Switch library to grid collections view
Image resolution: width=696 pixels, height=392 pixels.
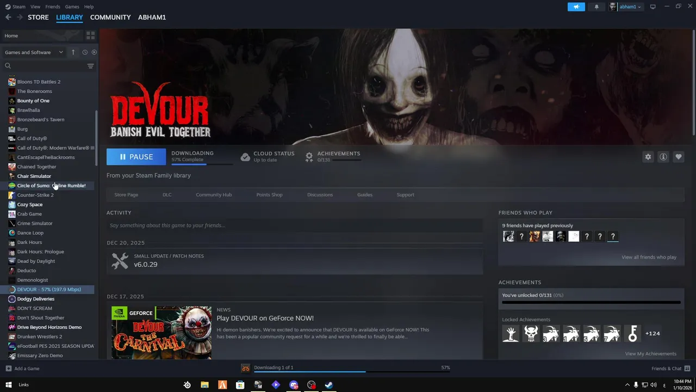click(x=90, y=35)
